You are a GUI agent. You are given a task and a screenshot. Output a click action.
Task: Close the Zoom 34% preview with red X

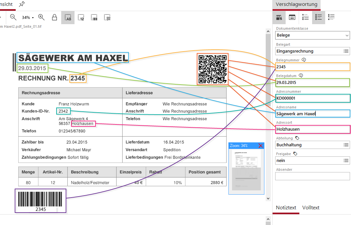point(260,146)
